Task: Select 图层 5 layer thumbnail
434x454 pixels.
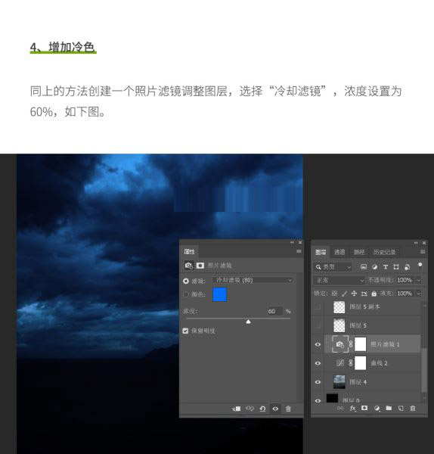Action: tap(339, 325)
